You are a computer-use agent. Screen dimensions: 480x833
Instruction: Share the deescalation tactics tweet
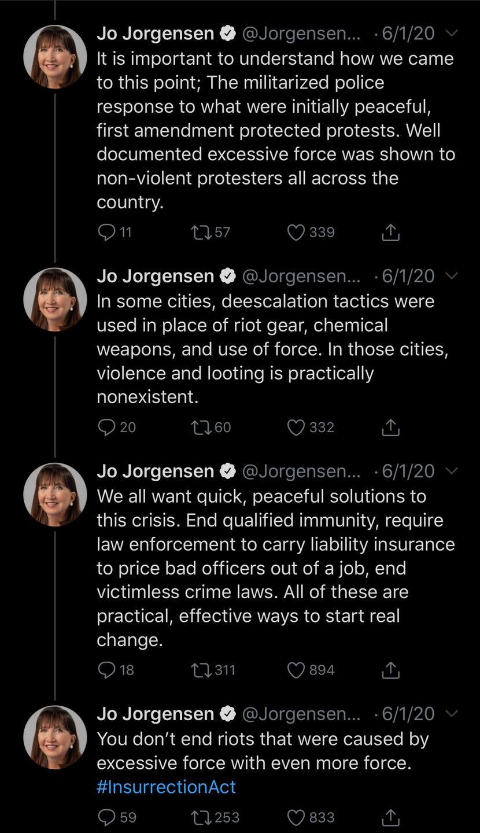[x=391, y=427]
